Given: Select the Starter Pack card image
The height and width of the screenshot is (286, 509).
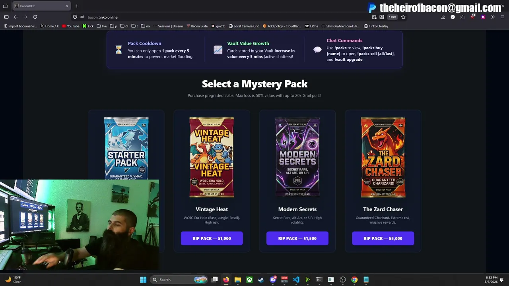Looking at the screenshot, I should 126,148.
